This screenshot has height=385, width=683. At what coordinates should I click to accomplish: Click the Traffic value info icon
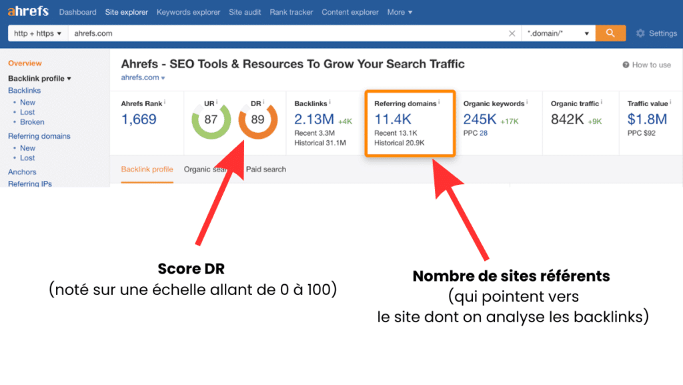(x=670, y=102)
